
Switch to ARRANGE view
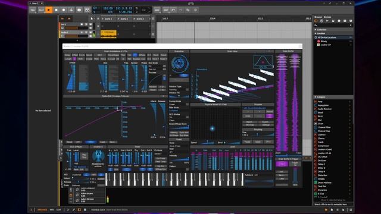42,210
